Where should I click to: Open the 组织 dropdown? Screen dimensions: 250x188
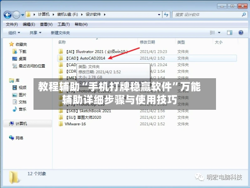pos(14,33)
